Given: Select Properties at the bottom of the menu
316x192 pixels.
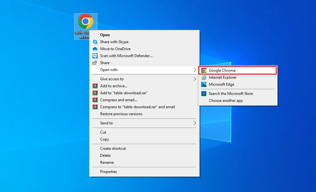Looking at the screenshot, I should (x=109, y=172).
